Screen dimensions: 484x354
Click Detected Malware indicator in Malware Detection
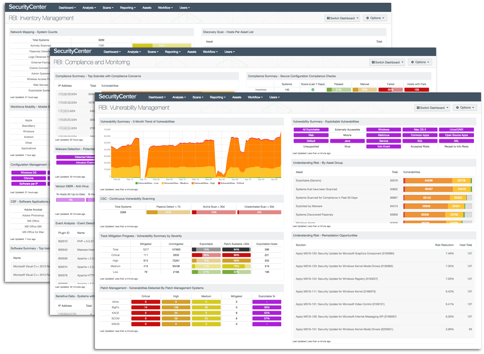[x=76, y=157]
